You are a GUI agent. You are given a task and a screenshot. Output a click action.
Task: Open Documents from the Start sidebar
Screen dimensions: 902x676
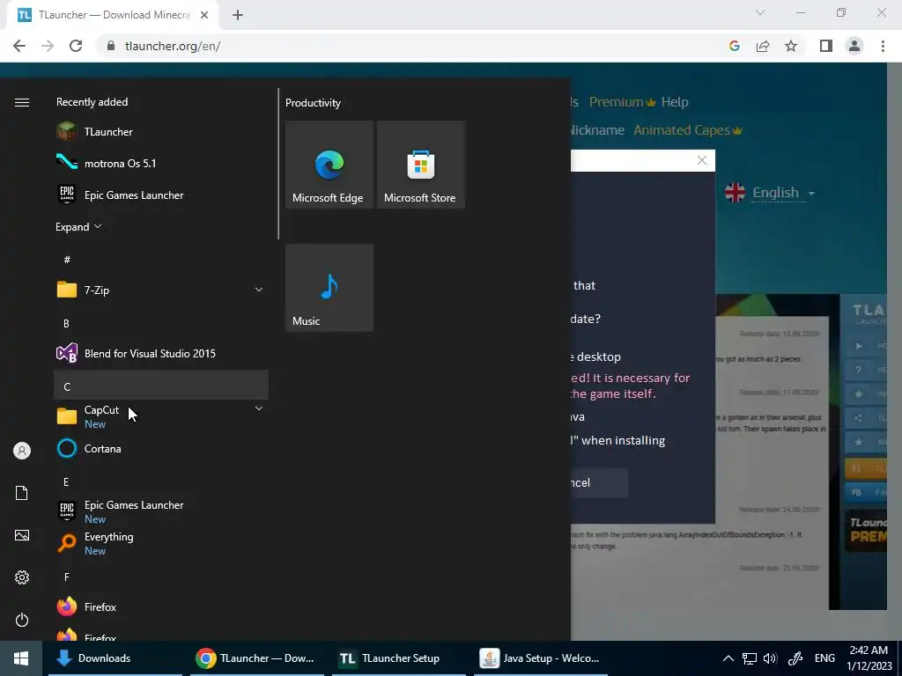[x=22, y=493]
